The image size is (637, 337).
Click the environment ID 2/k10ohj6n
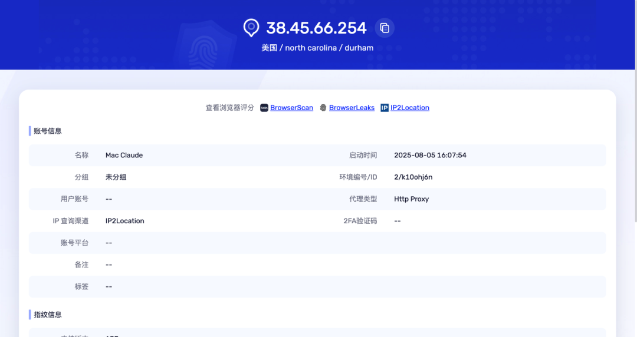tap(413, 177)
